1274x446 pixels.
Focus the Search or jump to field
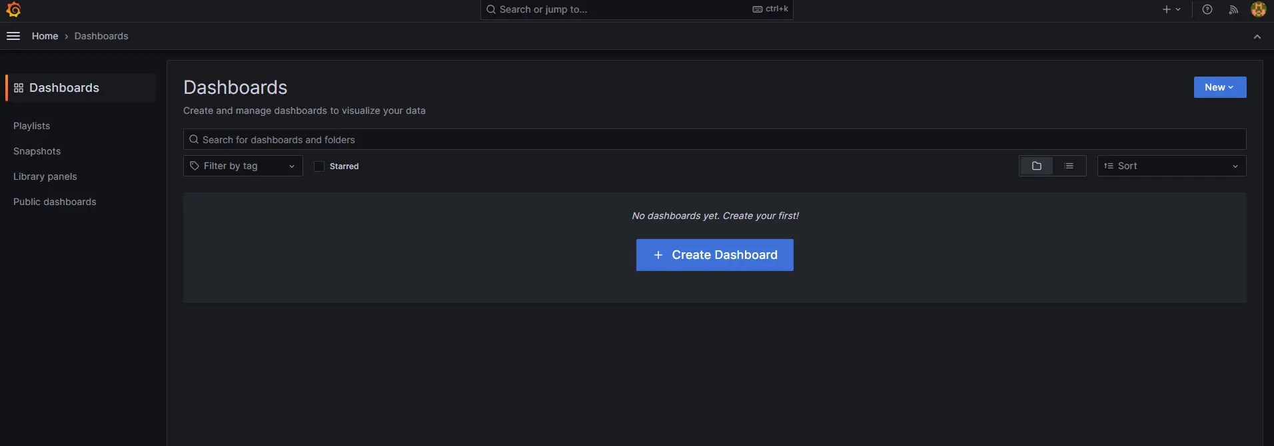click(x=636, y=9)
